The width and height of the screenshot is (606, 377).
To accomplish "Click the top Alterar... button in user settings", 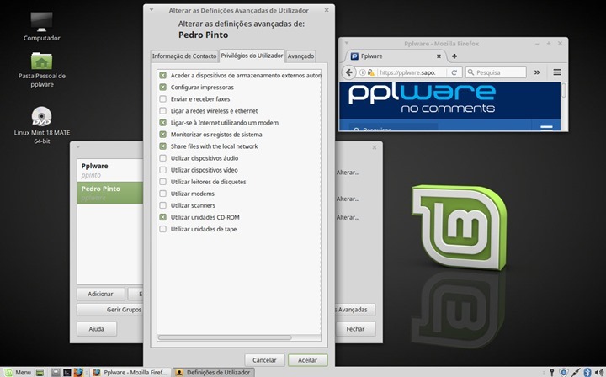I will coord(348,173).
